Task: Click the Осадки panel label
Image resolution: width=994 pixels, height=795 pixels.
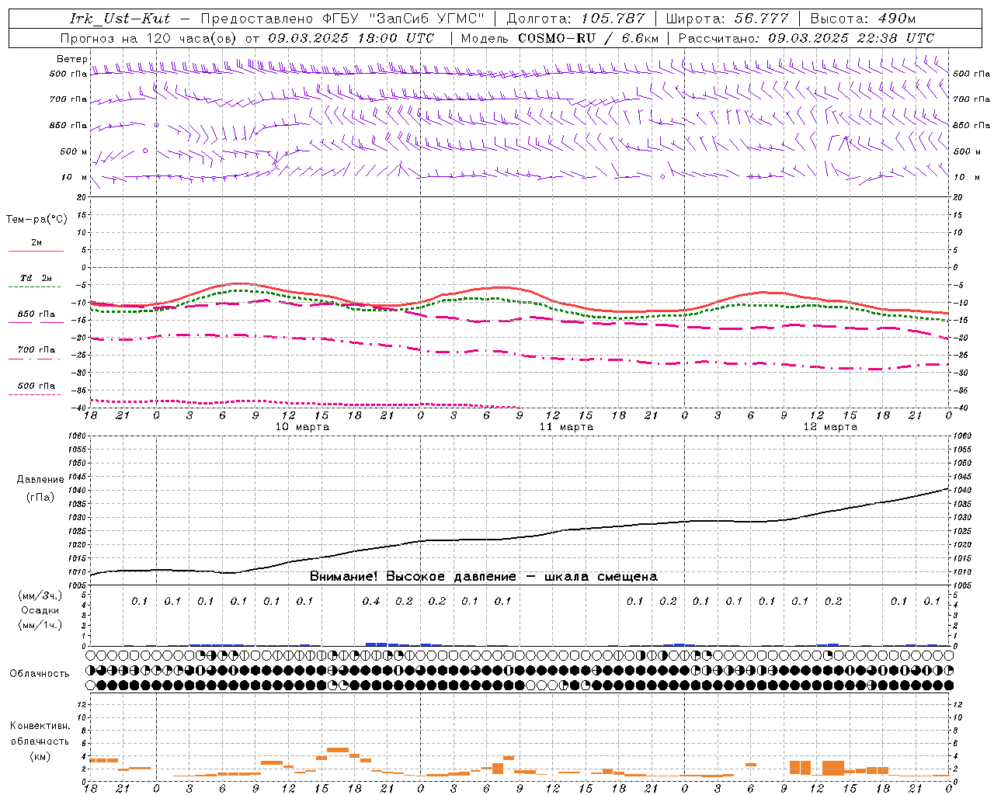Action: click(40, 610)
